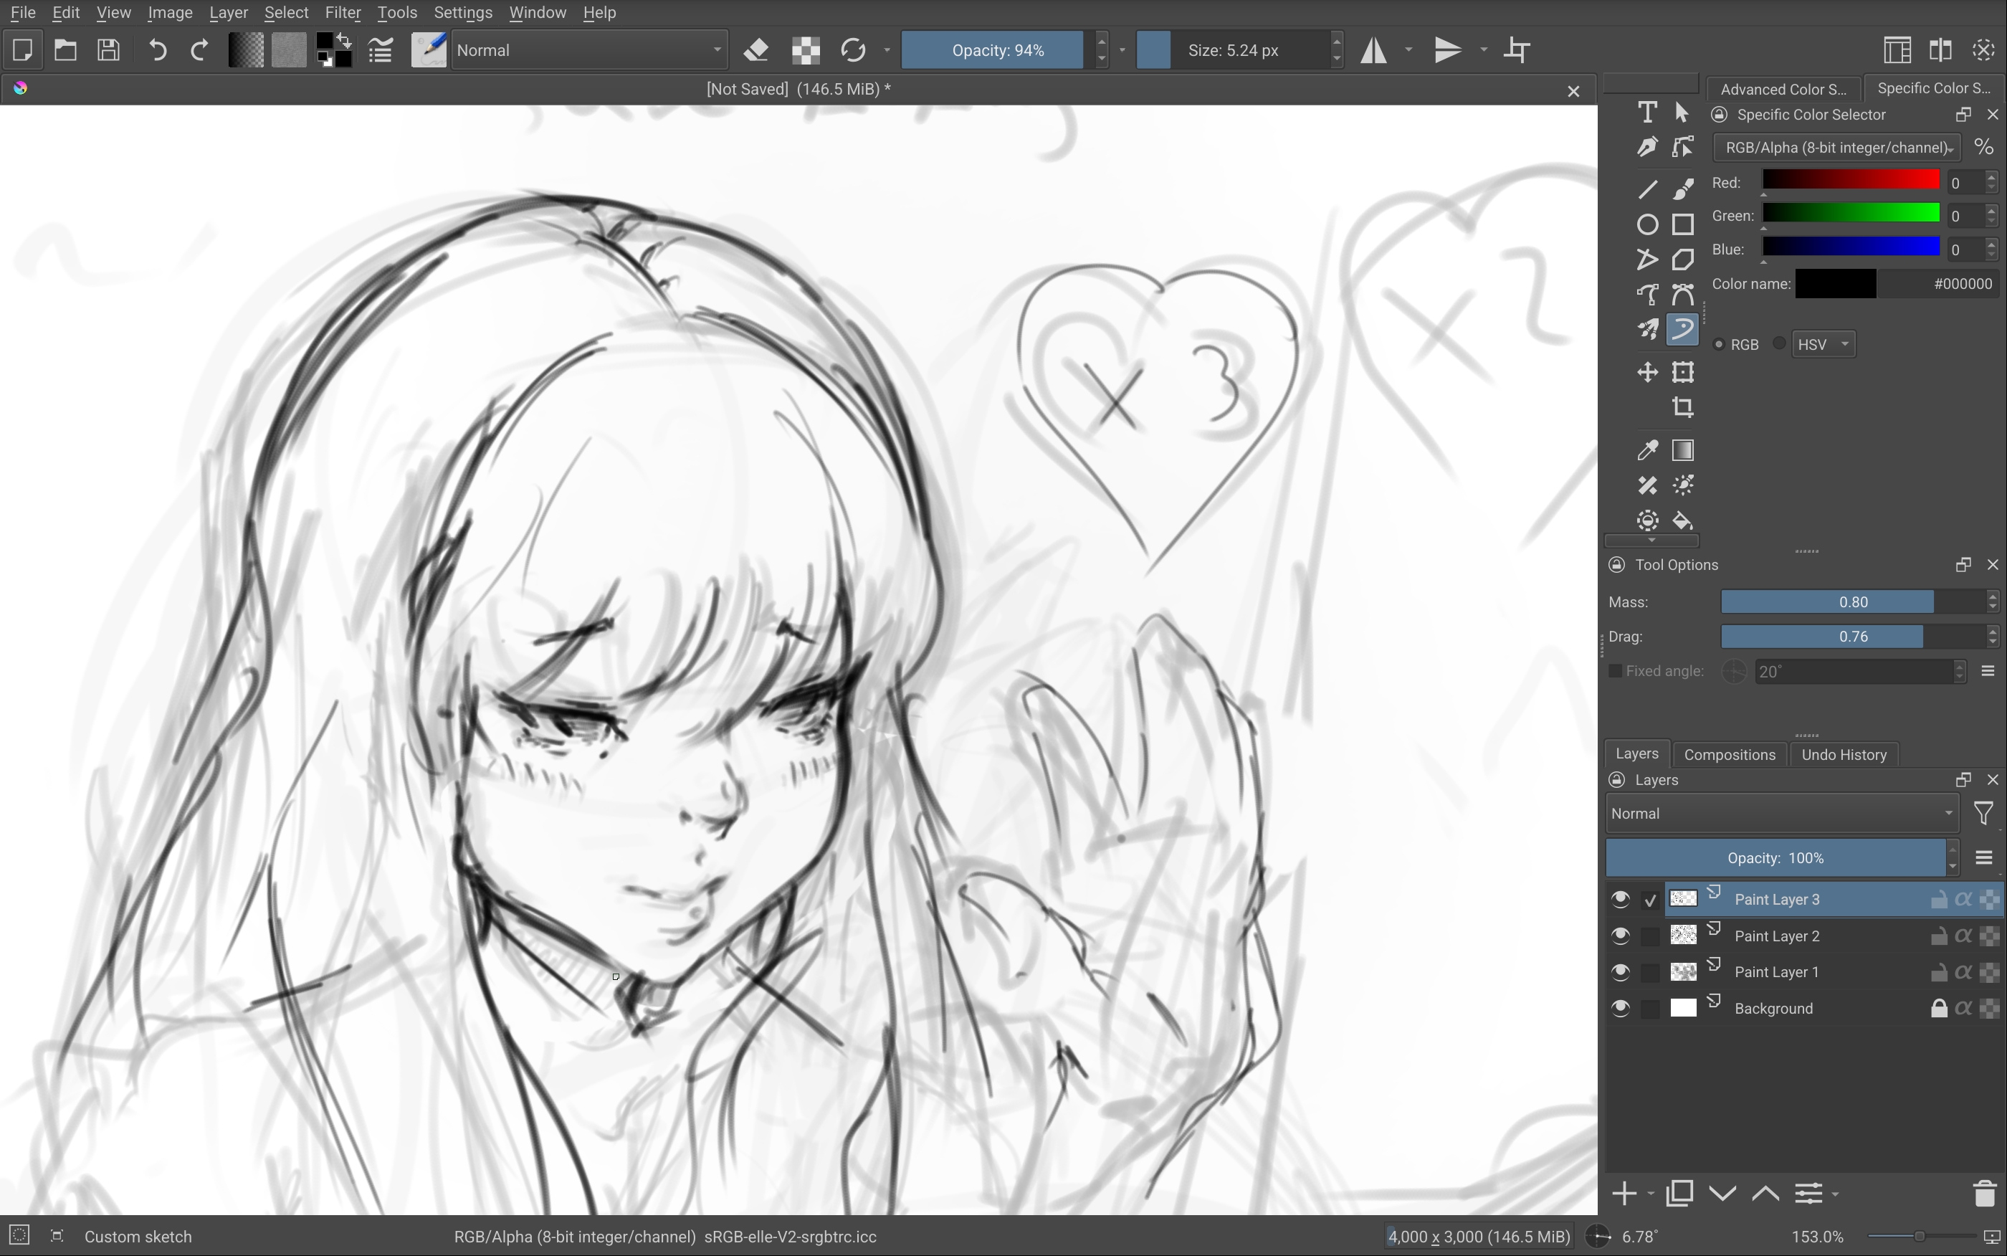
Task: Select the Line tool
Action: (x=1647, y=189)
